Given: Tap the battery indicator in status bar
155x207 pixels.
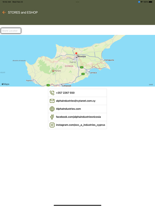Looking at the screenshot, I should tap(150, 2).
